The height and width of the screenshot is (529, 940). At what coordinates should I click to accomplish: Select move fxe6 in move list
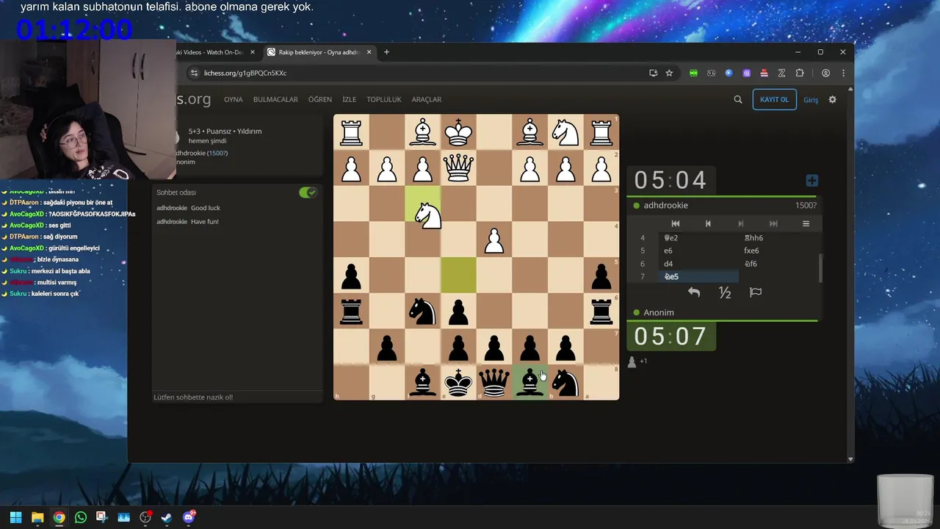click(x=778, y=251)
